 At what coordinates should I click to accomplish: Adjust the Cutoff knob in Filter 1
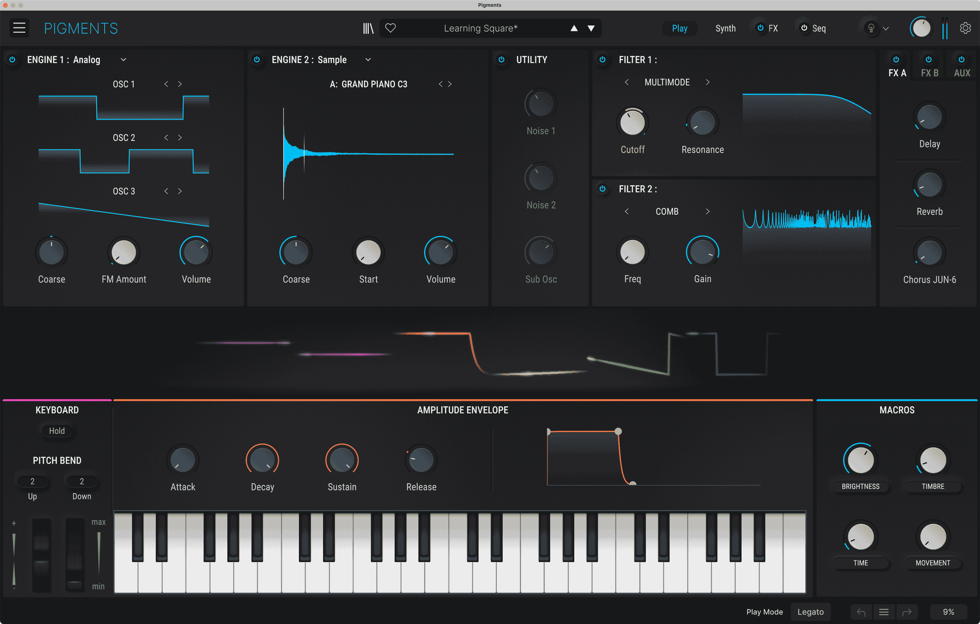pyautogui.click(x=632, y=121)
